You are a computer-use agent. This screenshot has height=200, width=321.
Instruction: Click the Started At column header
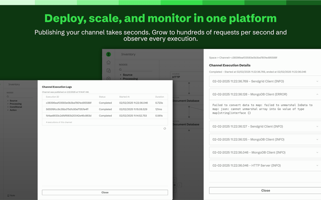tap(124, 97)
